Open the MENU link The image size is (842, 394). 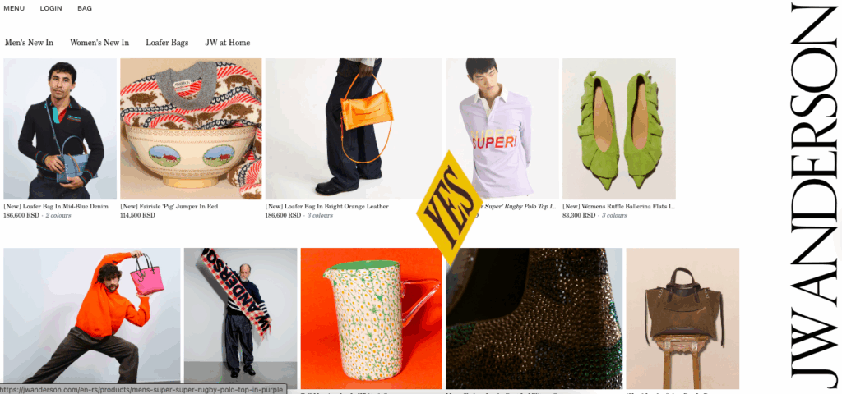coord(14,8)
